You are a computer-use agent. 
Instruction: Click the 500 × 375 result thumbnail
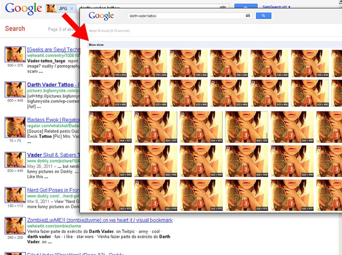tap(16, 54)
